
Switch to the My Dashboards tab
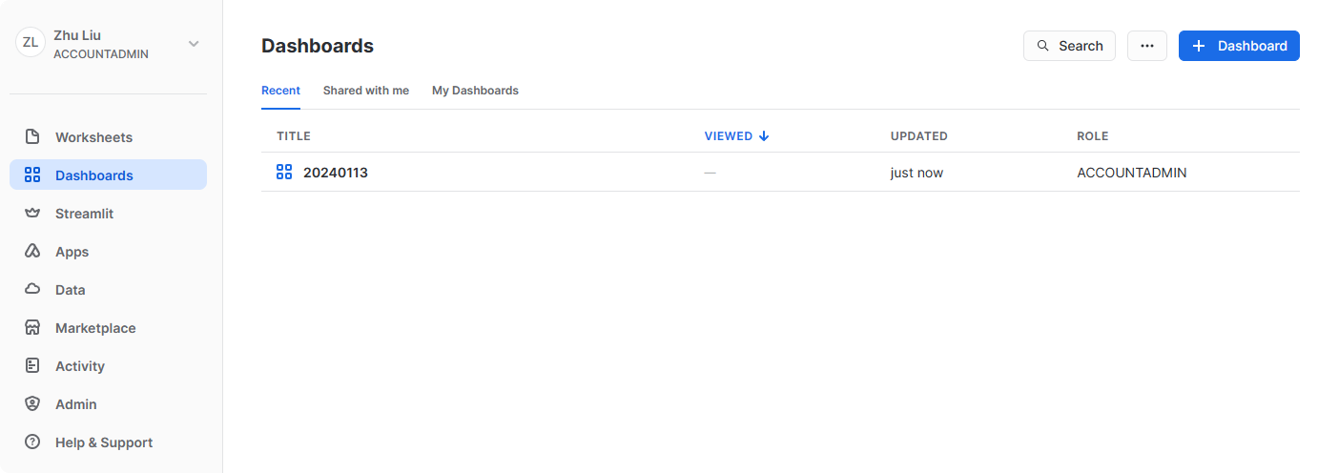[x=475, y=91]
